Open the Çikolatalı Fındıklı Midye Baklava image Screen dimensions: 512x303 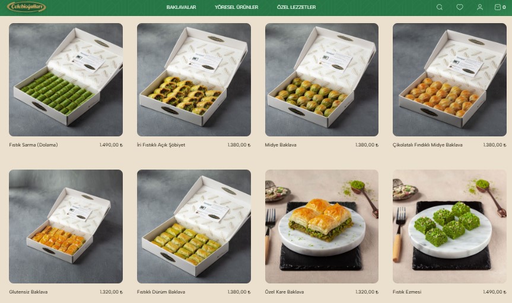(450, 79)
